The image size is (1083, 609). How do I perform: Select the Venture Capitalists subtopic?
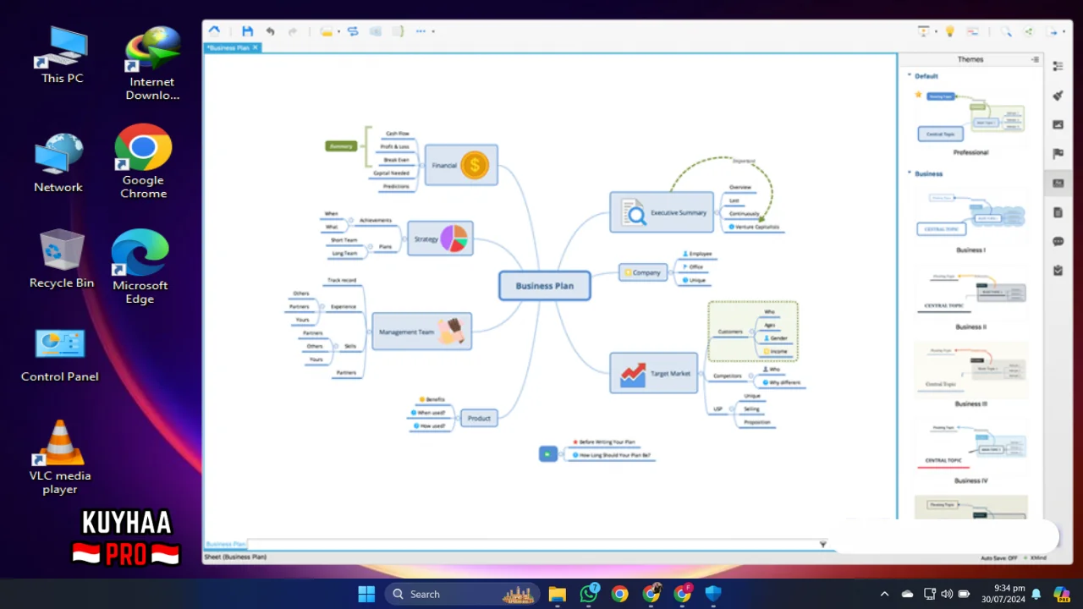[755, 227]
